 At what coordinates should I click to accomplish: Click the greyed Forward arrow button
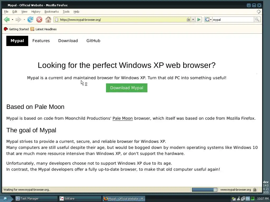(18, 19)
